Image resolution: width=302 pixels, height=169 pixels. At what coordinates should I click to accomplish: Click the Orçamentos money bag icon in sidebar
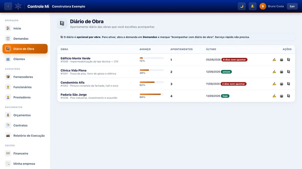[x=8, y=115]
